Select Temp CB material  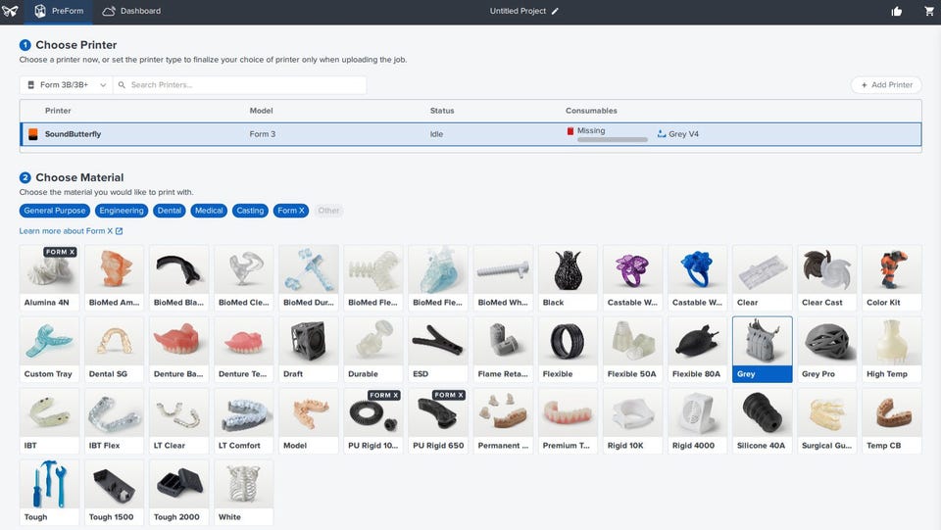tap(892, 421)
